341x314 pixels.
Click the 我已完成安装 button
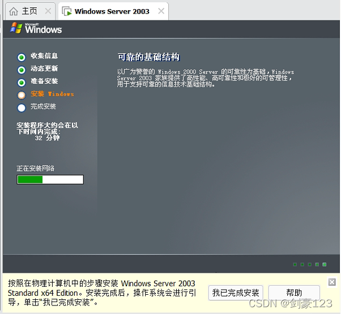pyautogui.click(x=236, y=293)
